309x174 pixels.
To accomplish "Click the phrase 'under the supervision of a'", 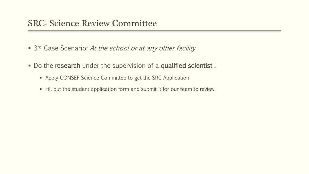I will 120,66.
